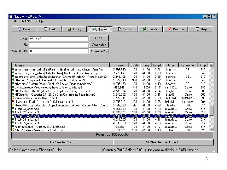The height and width of the screenshot is (170, 227).
Task: Switch to the Chat tab
Action: tap(49, 29)
